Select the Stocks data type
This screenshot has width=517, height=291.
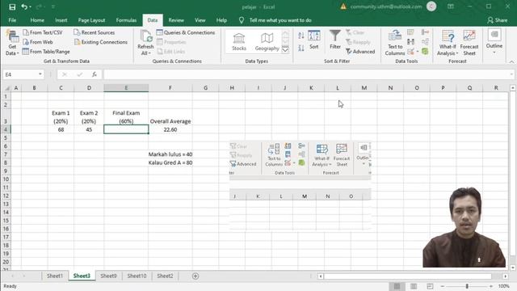pos(239,42)
